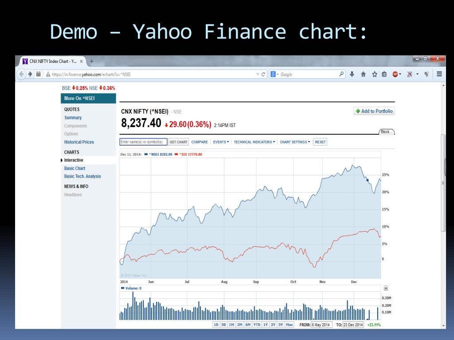Select the 6M time range
The image size is (454, 340).
pyautogui.click(x=248, y=325)
